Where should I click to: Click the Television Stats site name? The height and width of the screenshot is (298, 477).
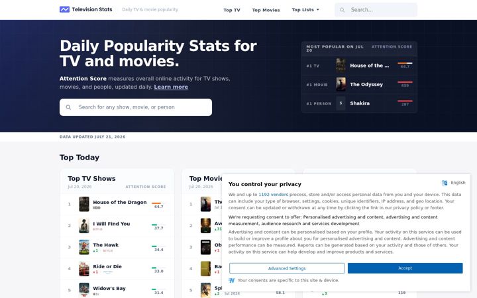point(92,9)
